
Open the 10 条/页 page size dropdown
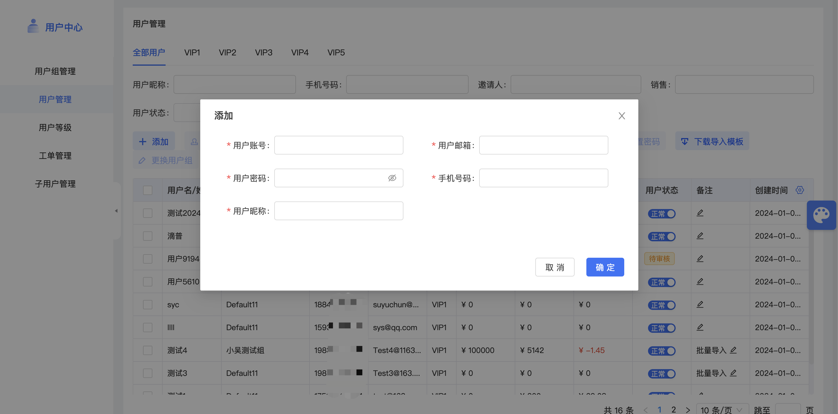722,409
